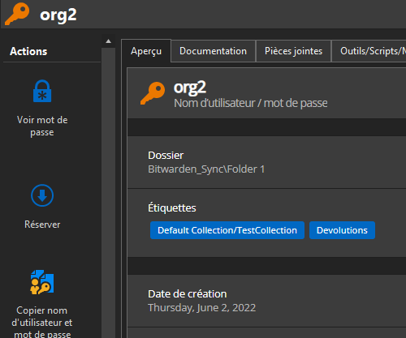
Task: Click the orange key icon in title bar
Action: (17, 14)
